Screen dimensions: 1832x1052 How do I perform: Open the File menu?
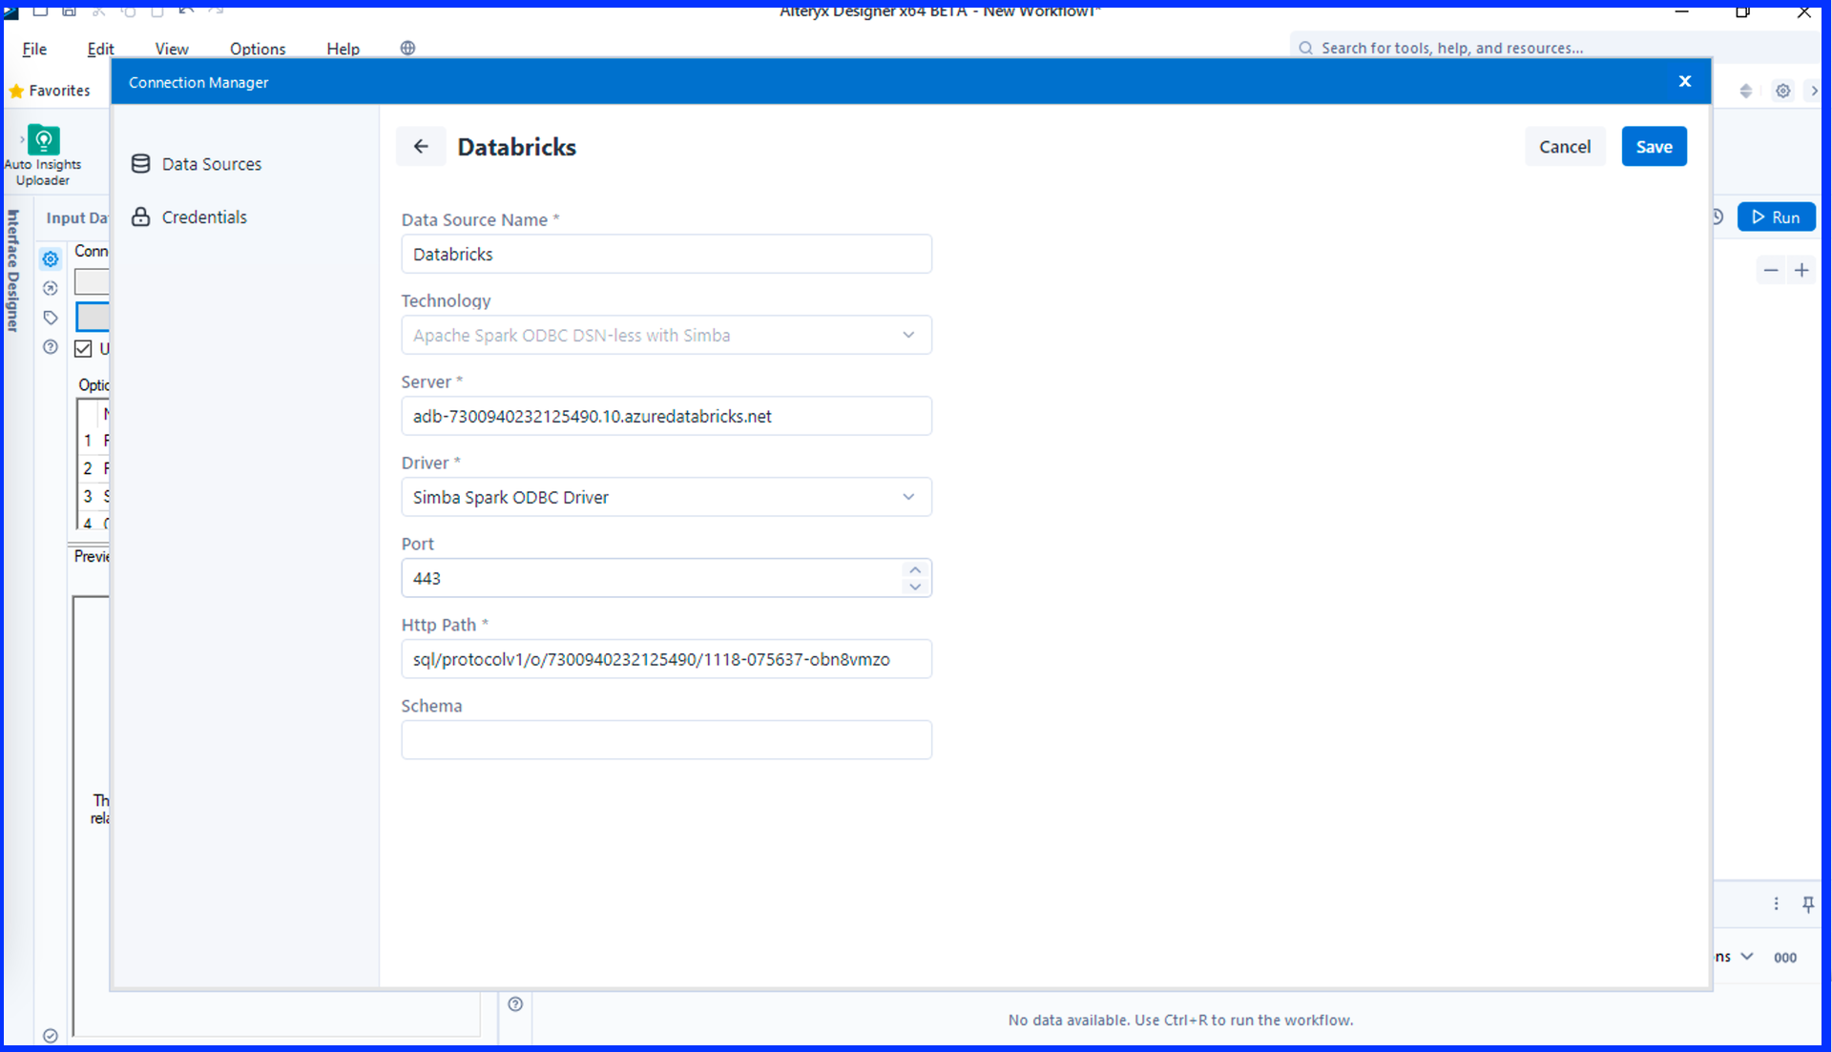tap(34, 49)
